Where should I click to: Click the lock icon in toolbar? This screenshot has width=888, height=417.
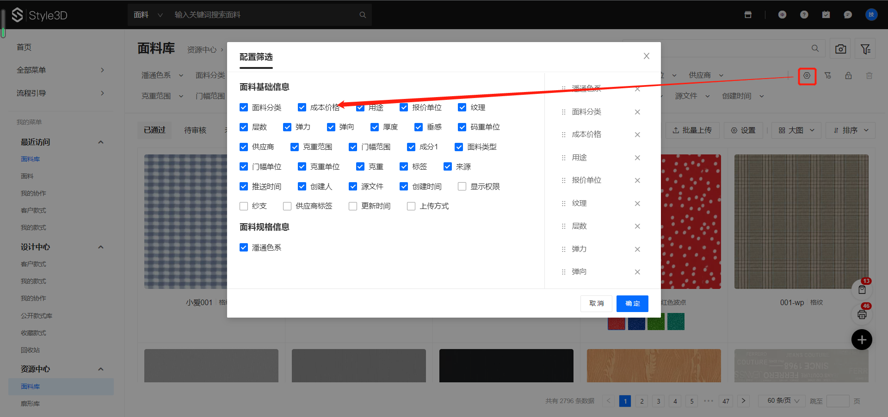pos(849,76)
